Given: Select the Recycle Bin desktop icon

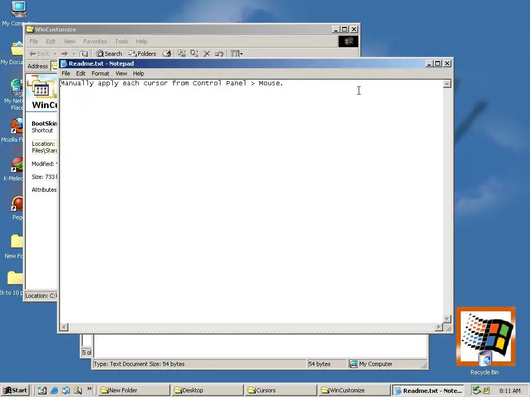Looking at the screenshot, I should [485, 341].
